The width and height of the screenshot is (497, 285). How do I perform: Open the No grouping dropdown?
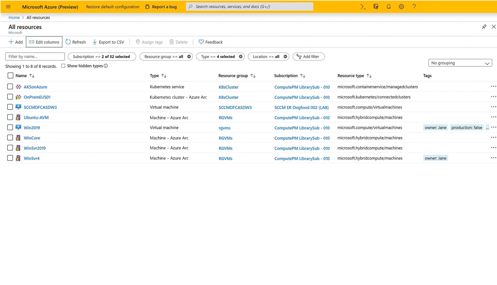click(x=460, y=63)
